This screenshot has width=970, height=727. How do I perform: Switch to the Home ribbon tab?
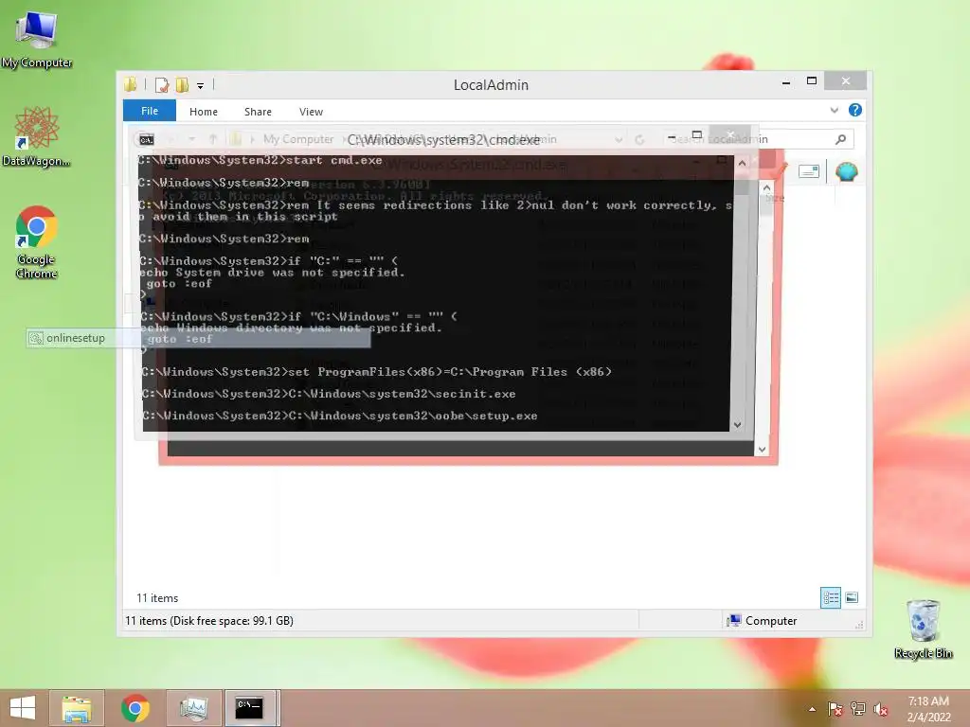point(204,112)
